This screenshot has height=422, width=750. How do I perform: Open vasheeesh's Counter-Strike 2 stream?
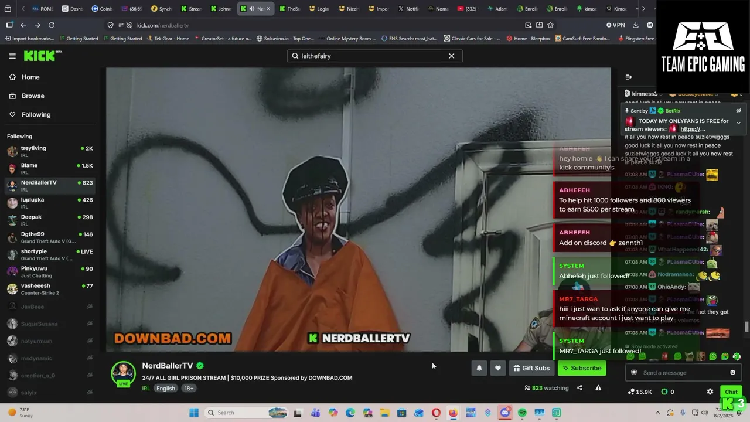(50, 289)
